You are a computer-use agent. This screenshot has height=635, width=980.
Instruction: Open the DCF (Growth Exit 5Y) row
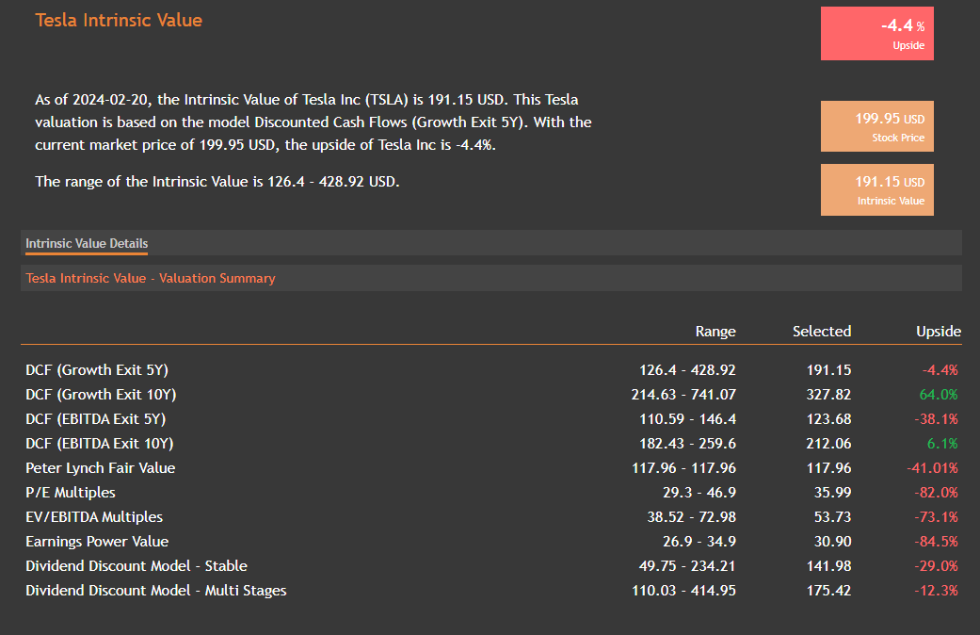click(x=97, y=370)
